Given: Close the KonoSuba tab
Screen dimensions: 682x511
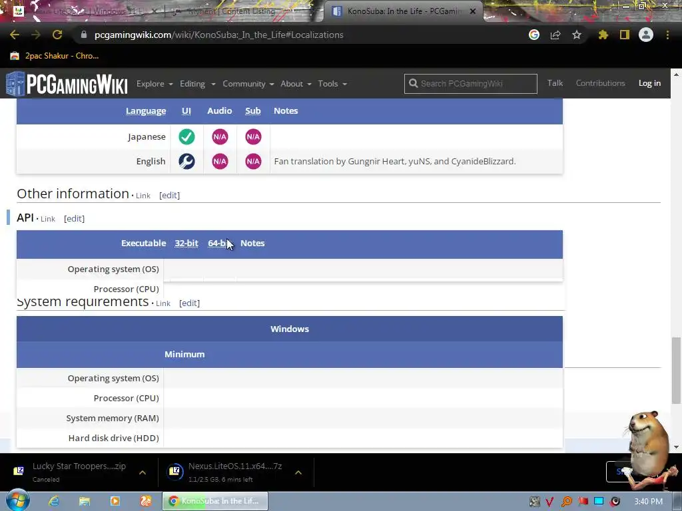Looking at the screenshot, I should pyautogui.click(x=473, y=11).
